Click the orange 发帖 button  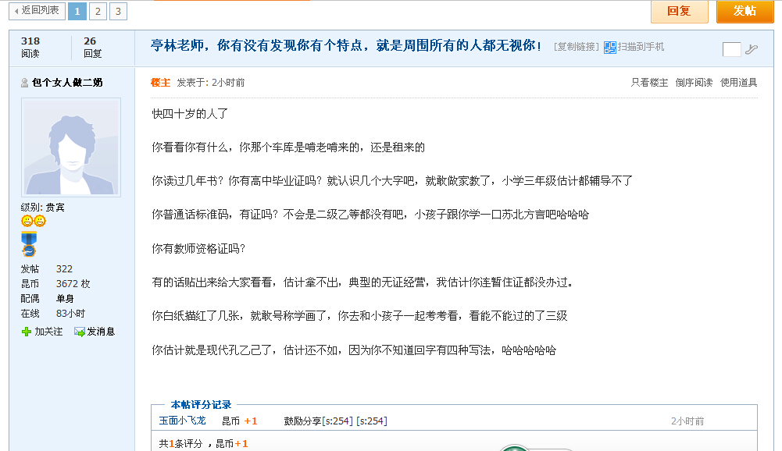point(745,12)
